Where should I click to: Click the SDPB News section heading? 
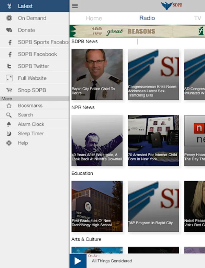84,41
